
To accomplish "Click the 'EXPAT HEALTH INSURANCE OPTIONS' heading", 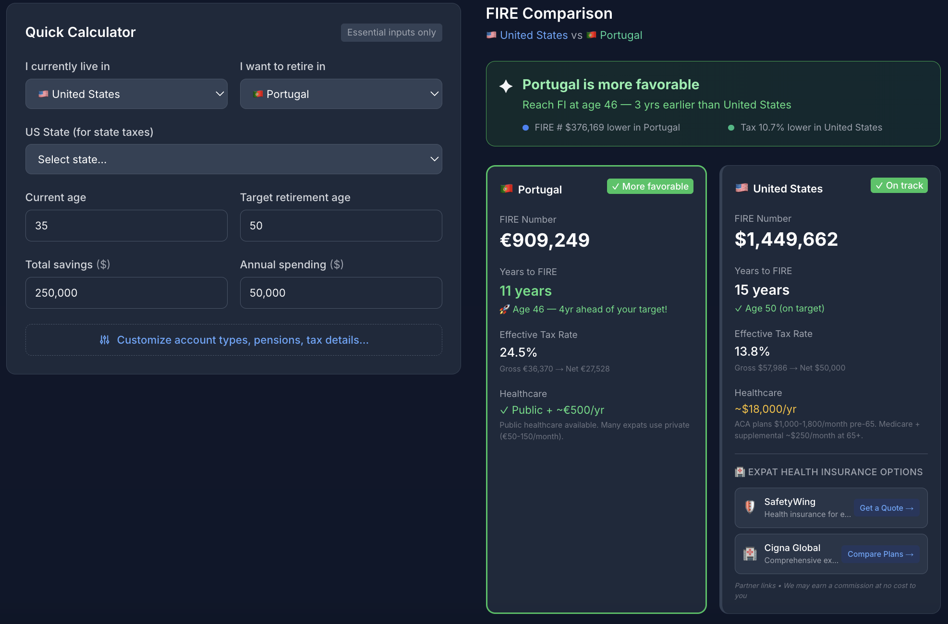I will click(835, 472).
